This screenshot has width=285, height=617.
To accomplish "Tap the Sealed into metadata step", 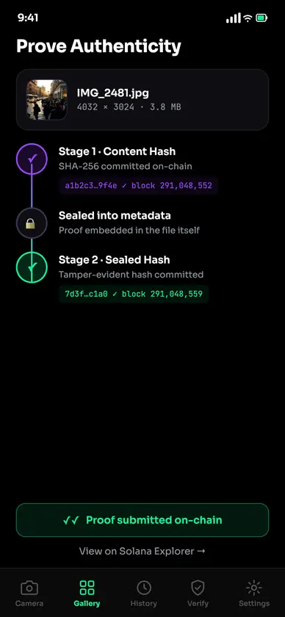I will coord(129,223).
